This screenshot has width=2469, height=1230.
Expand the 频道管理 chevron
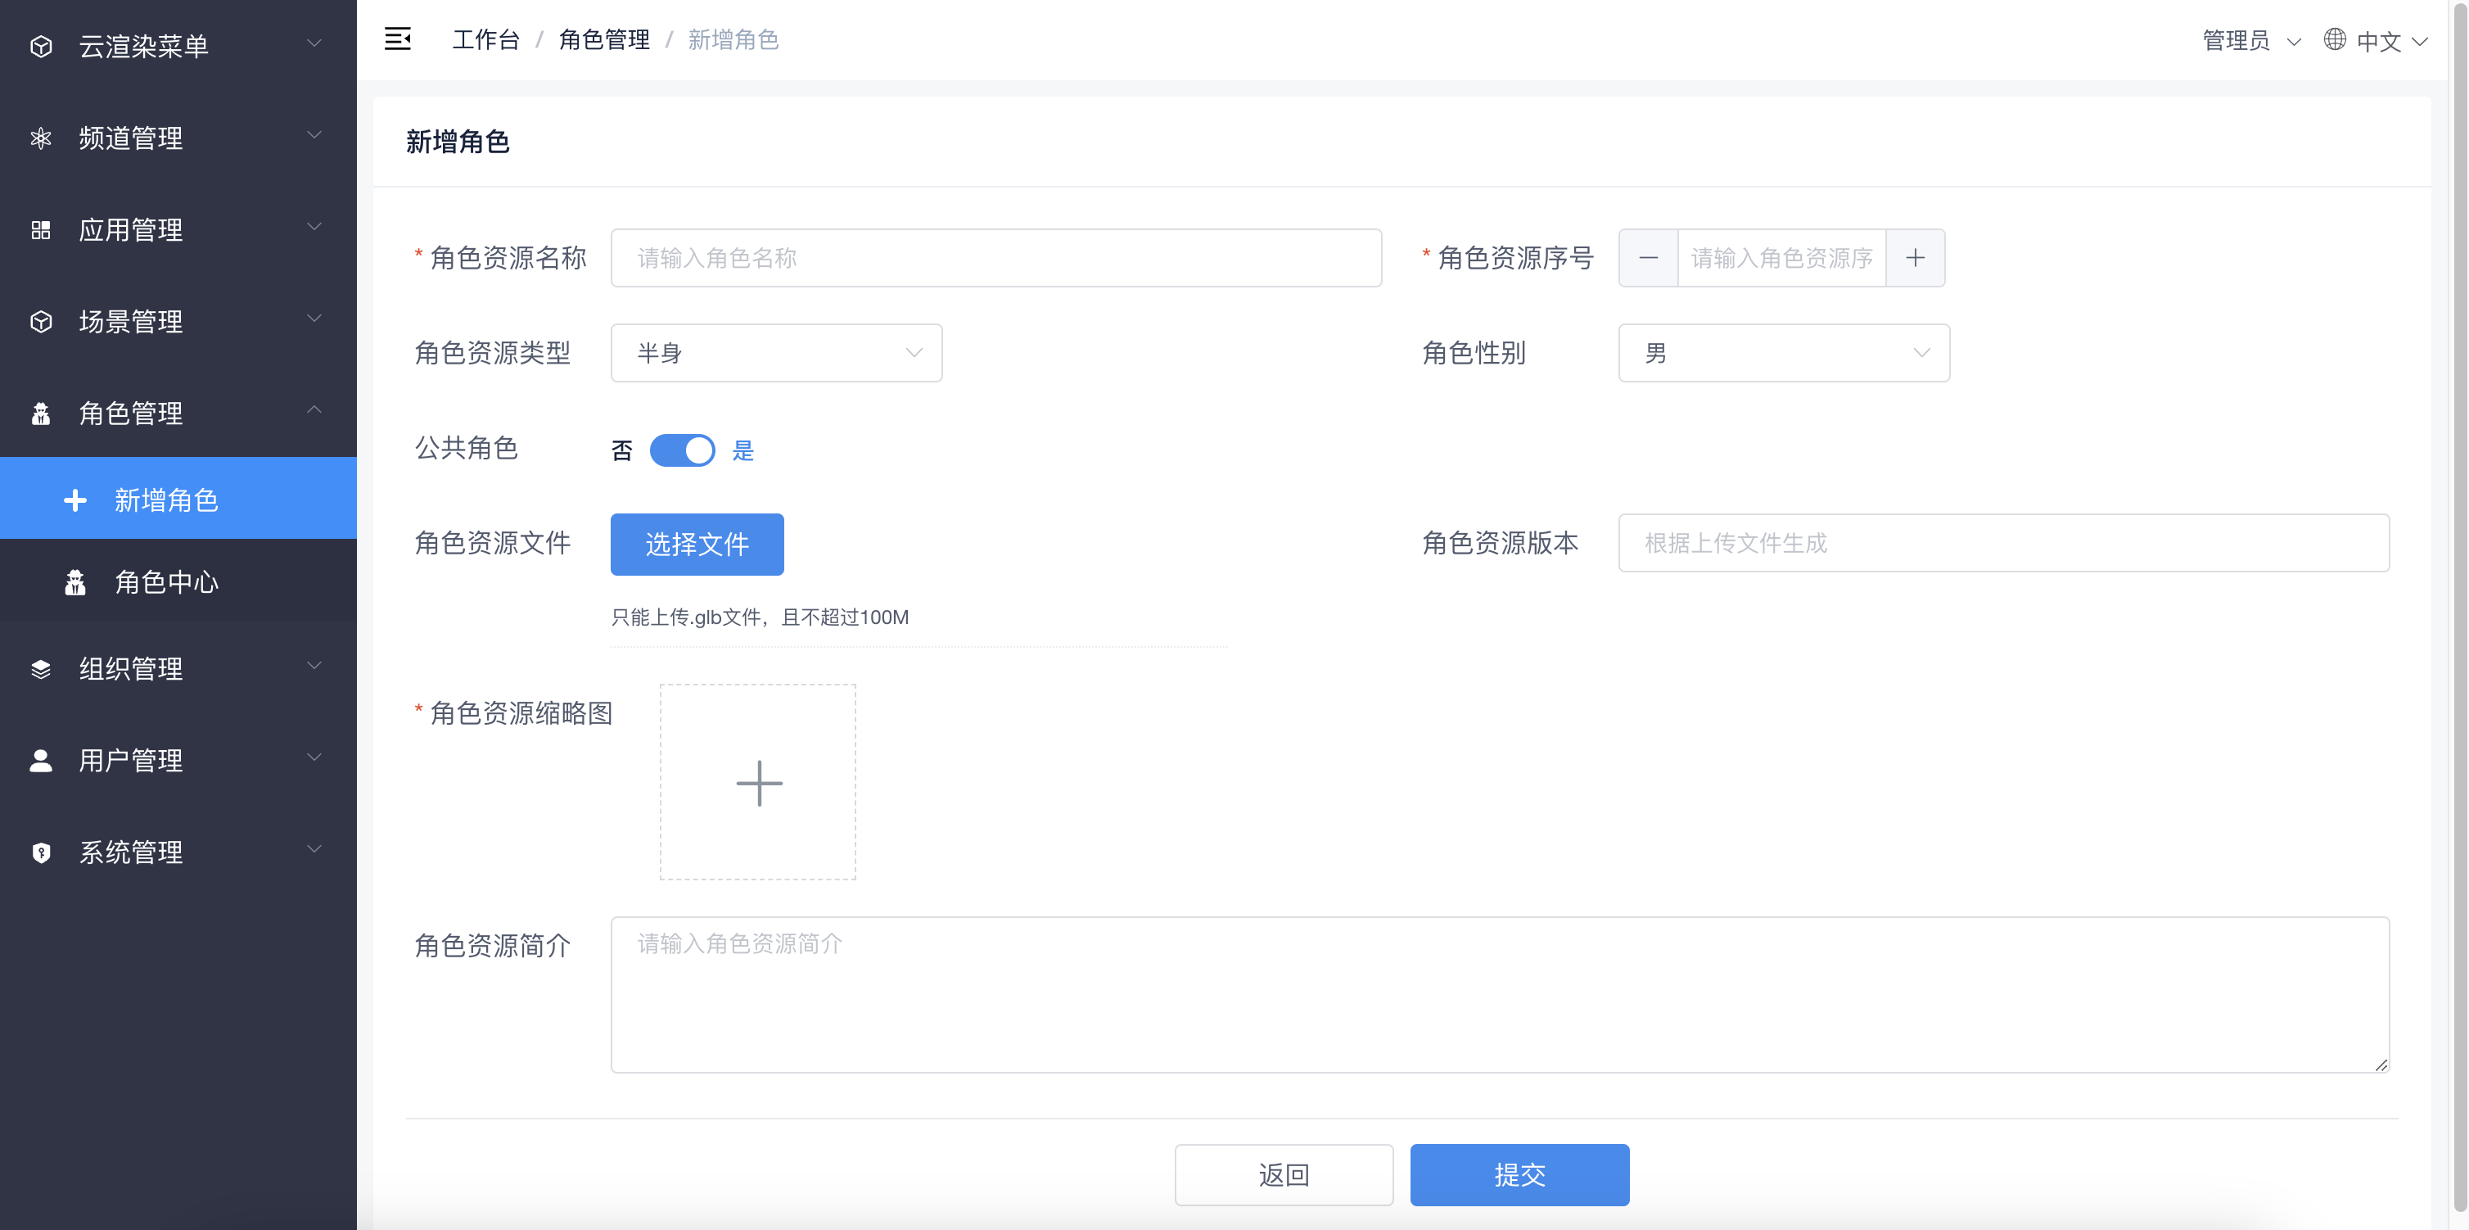tap(314, 135)
